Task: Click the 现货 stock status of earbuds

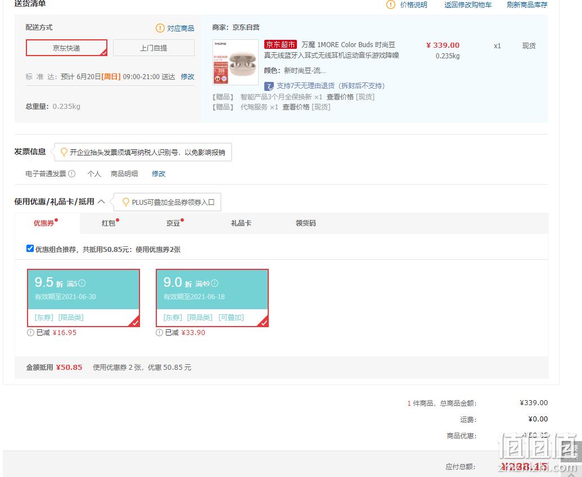Action: click(529, 46)
